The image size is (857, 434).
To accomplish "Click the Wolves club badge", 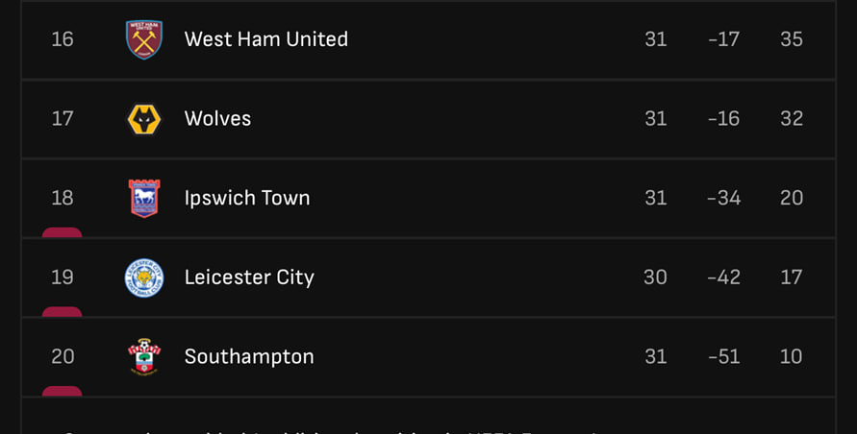I will point(144,119).
